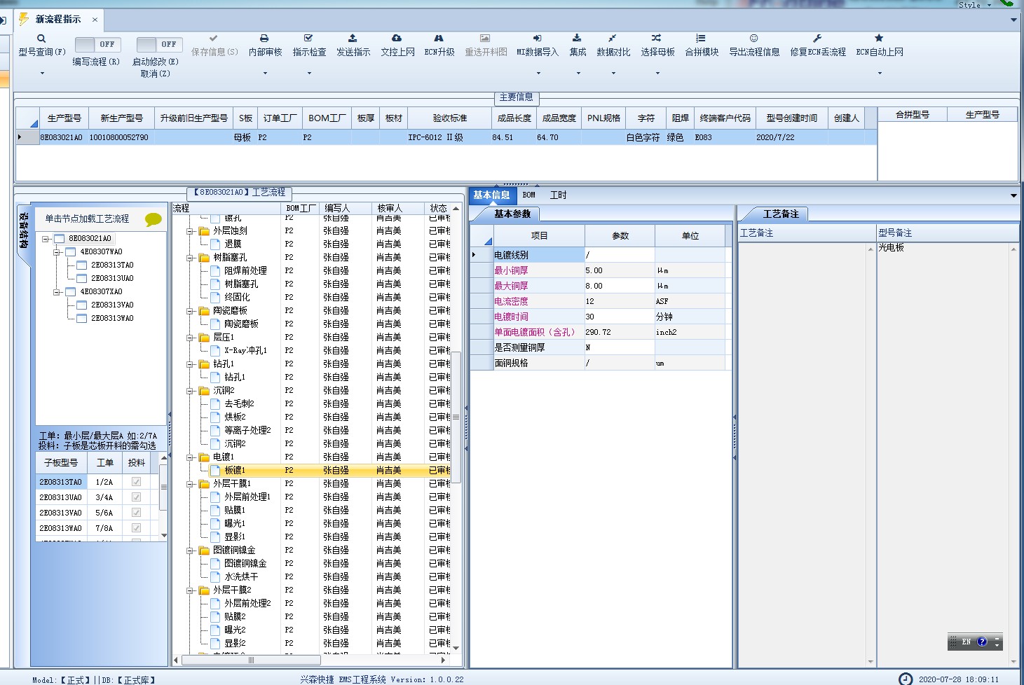
Task: Open dropdown arrow under ECN自动上网
Action: pos(880,73)
